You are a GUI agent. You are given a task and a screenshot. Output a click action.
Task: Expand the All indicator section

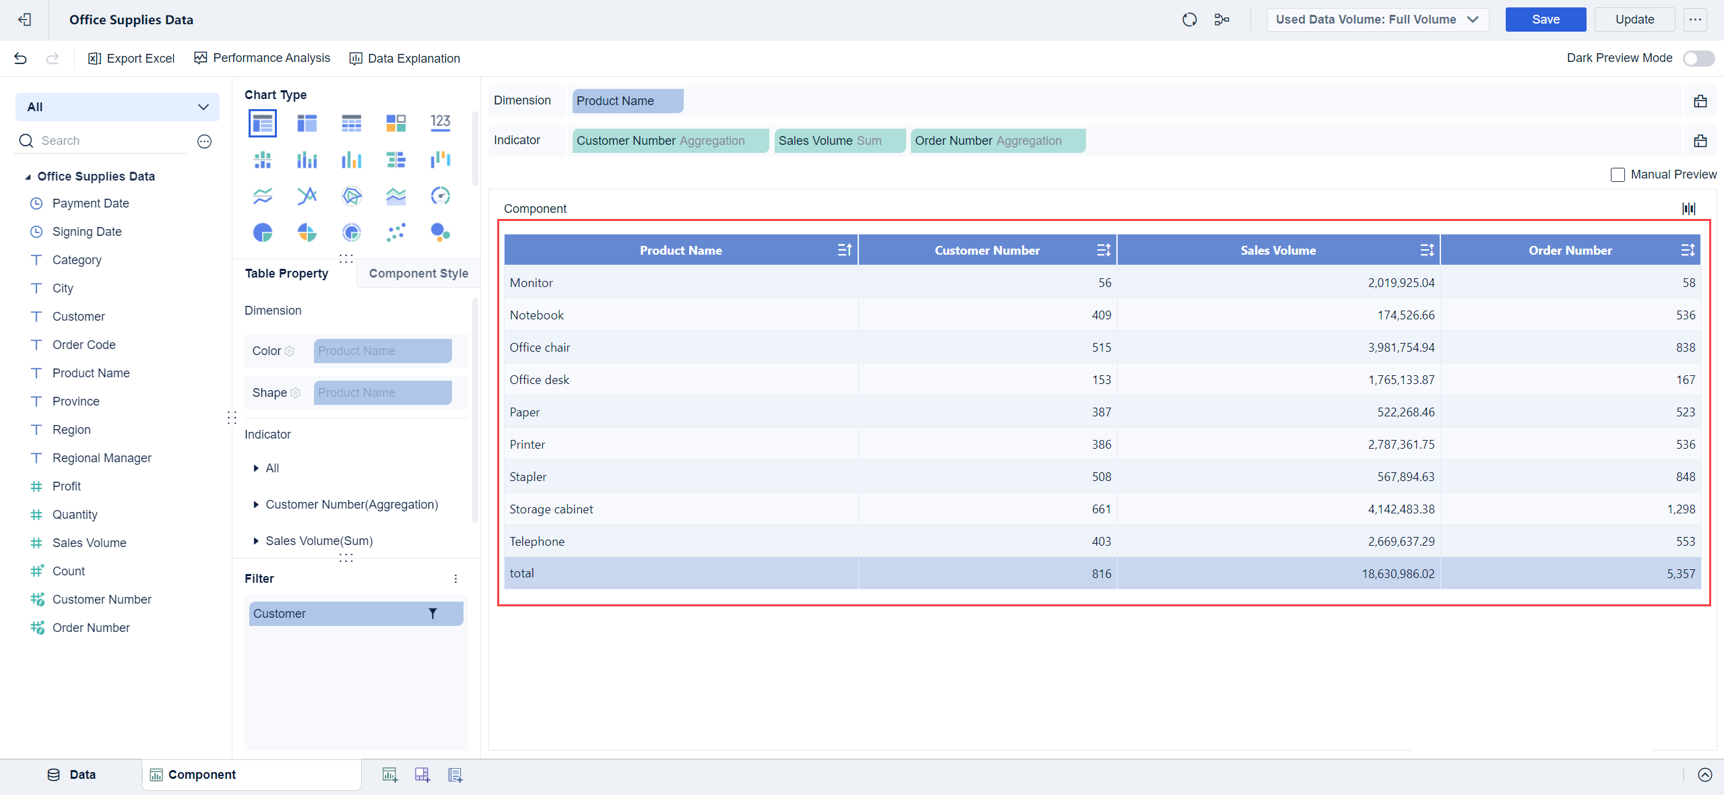click(x=256, y=468)
